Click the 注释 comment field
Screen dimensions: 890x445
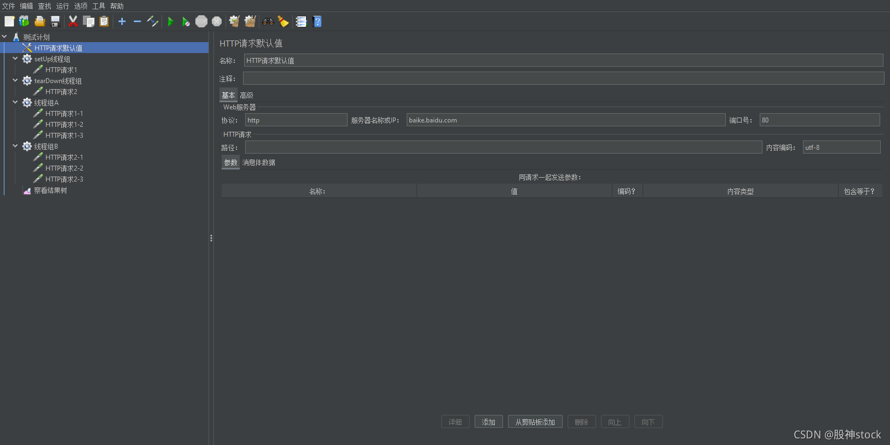(563, 78)
